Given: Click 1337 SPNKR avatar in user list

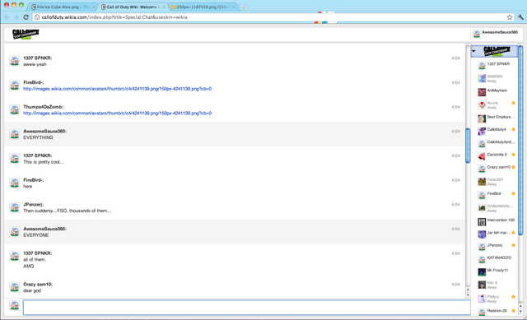Looking at the screenshot, I should click(482, 66).
